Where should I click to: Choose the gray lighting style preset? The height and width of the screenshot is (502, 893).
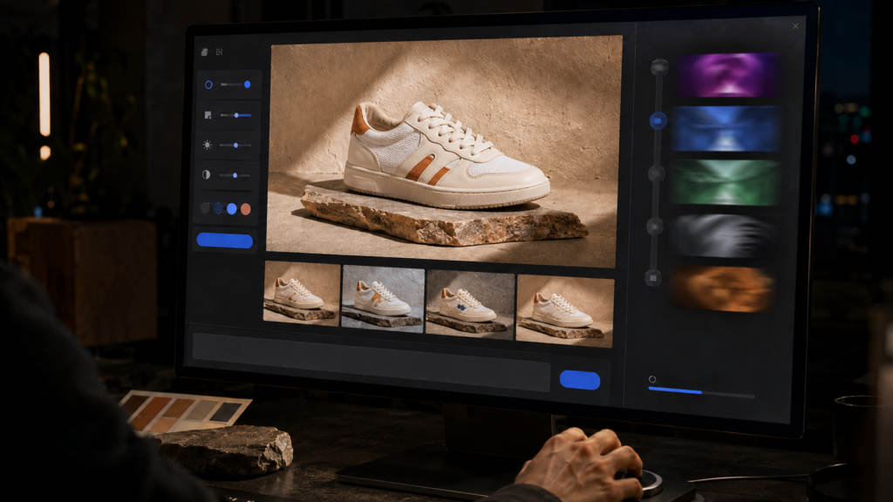click(x=722, y=235)
